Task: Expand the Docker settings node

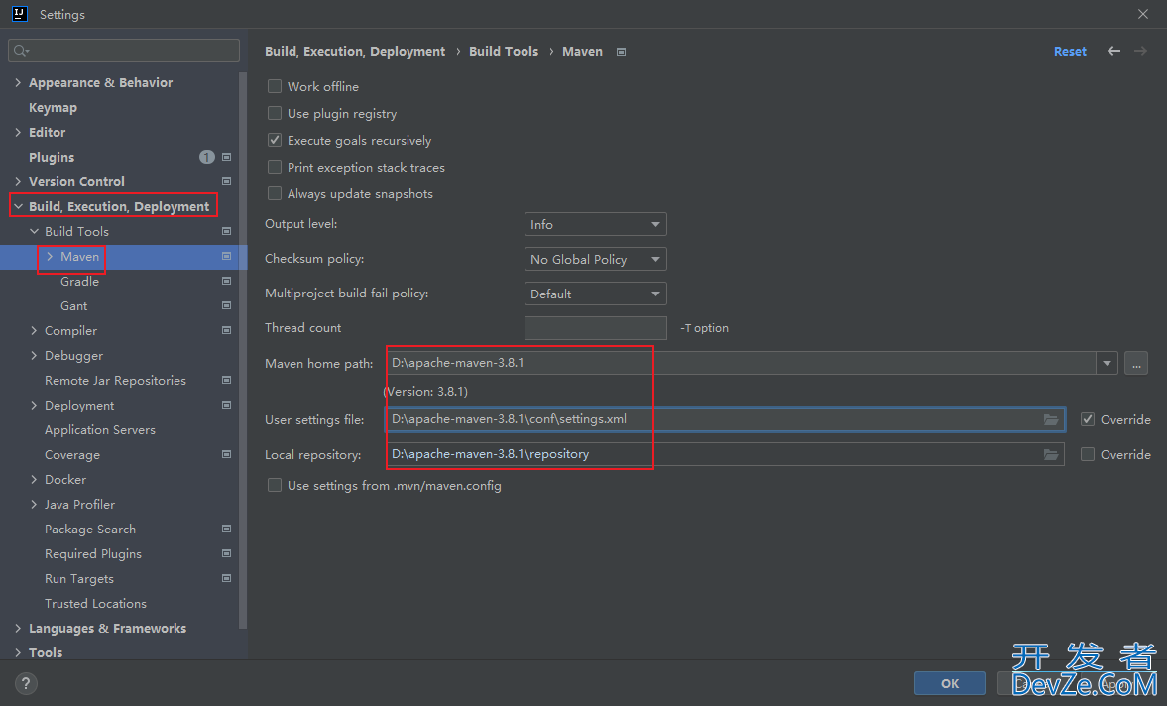Action: point(34,479)
